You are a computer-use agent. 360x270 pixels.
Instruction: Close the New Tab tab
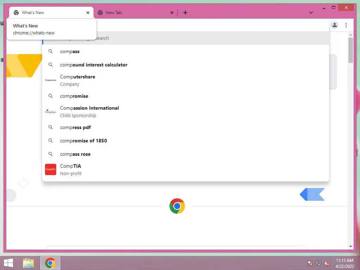pos(172,13)
